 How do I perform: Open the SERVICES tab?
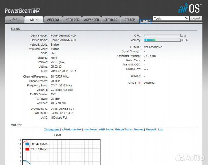111,20
